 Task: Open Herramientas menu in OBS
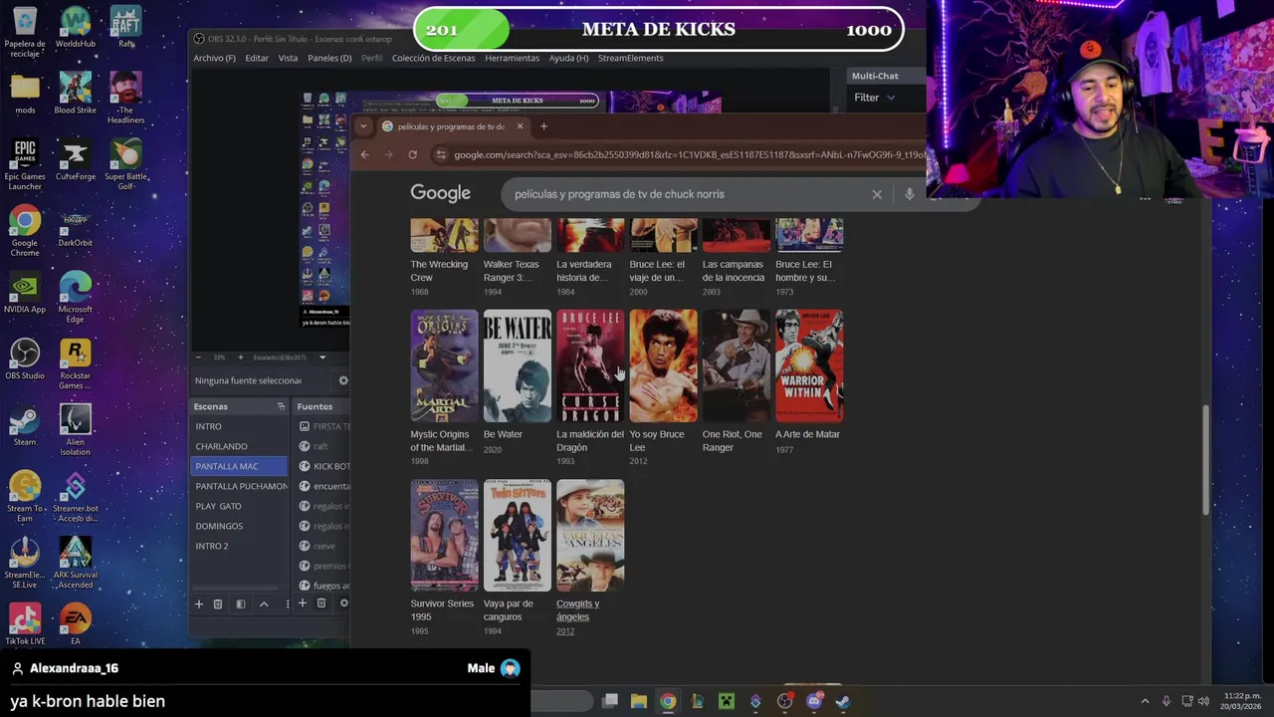pos(512,58)
